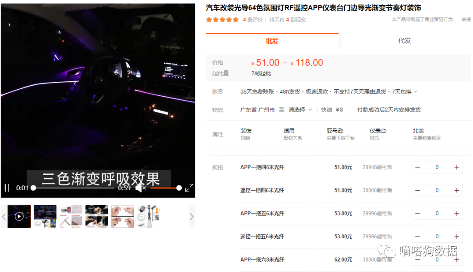Screen dimensions: 473x272
Task: Open the 4条评价 reviews link
Action: (253, 20)
